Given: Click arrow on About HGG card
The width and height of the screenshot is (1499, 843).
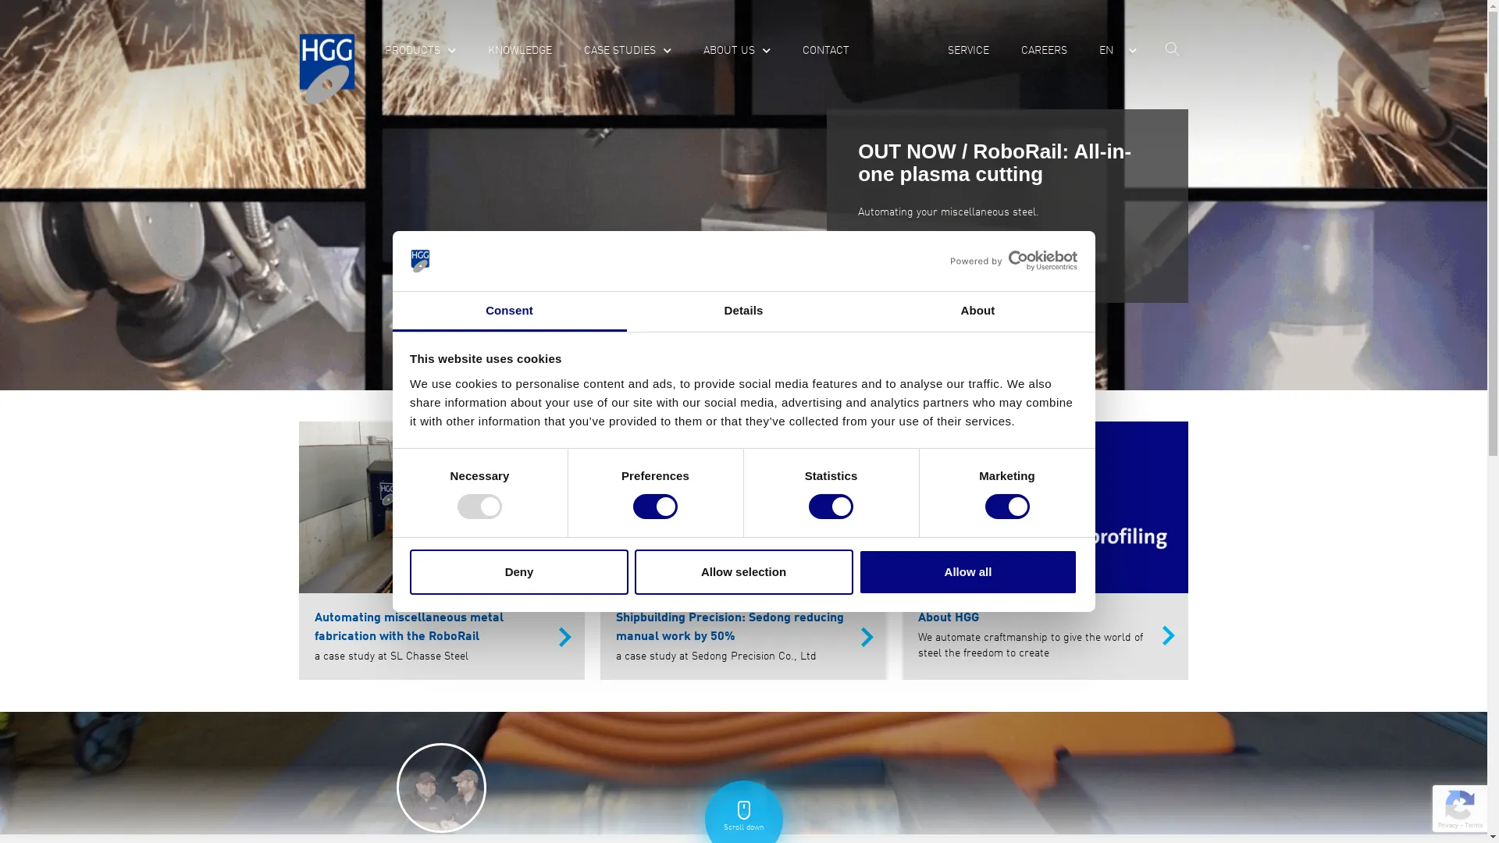Looking at the screenshot, I should [x=1168, y=635].
